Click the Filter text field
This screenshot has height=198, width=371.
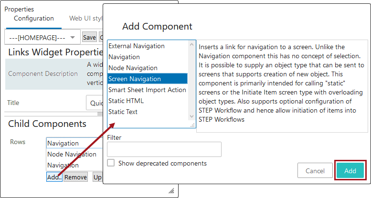[164, 149]
